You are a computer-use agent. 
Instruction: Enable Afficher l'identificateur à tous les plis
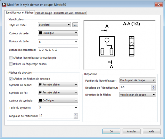coord(11,58)
